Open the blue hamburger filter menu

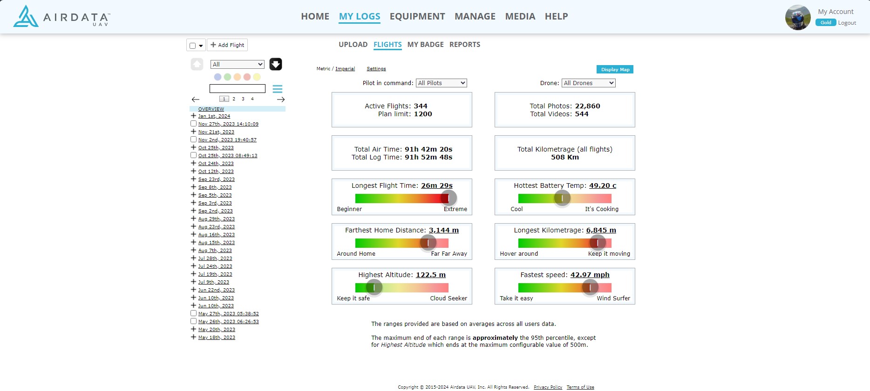click(x=278, y=89)
